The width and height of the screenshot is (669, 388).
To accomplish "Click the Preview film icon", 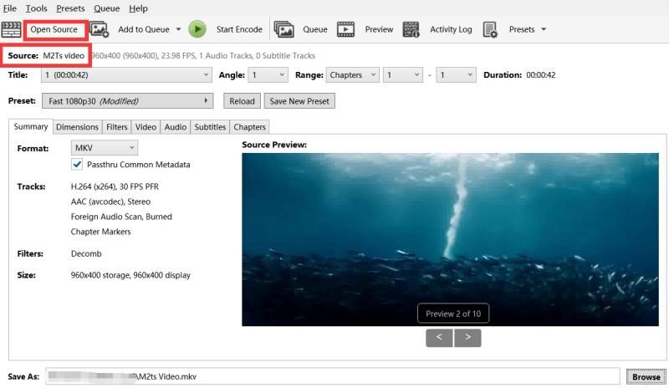I will tap(345, 29).
